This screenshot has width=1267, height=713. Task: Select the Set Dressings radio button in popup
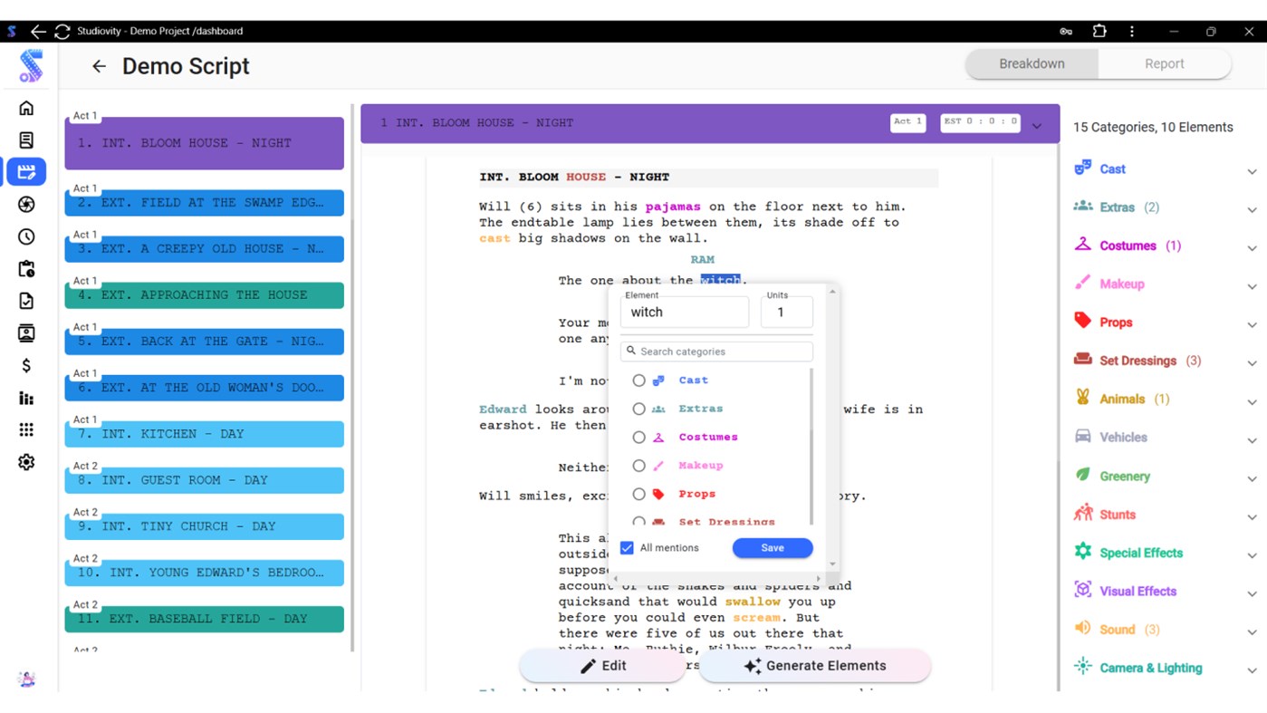coord(638,521)
